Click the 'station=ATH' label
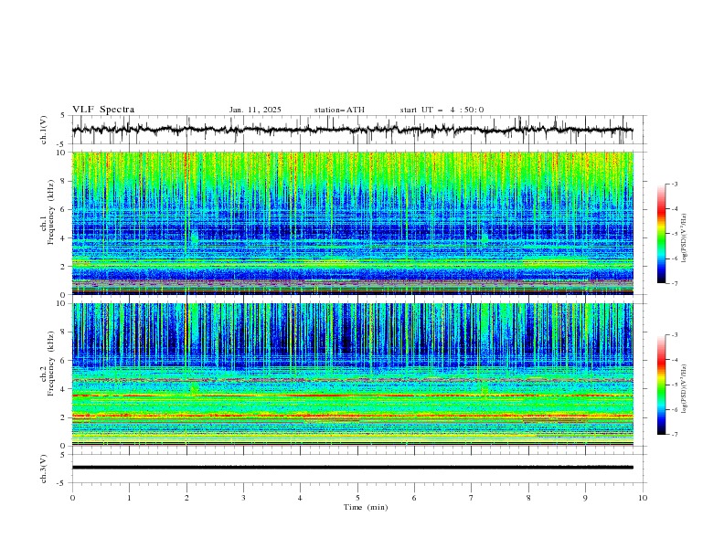The image size is (724, 559). tap(339, 110)
